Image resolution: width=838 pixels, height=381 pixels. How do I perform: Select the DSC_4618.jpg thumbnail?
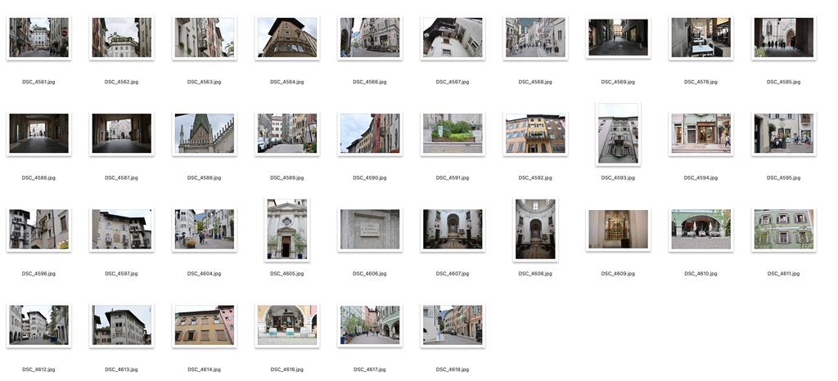click(x=453, y=325)
